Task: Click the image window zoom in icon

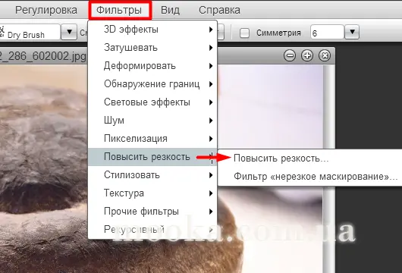Action: click(x=307, y=55)
